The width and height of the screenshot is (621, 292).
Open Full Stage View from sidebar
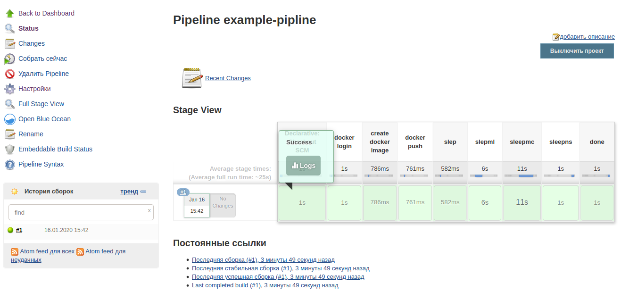click(41, 104)
